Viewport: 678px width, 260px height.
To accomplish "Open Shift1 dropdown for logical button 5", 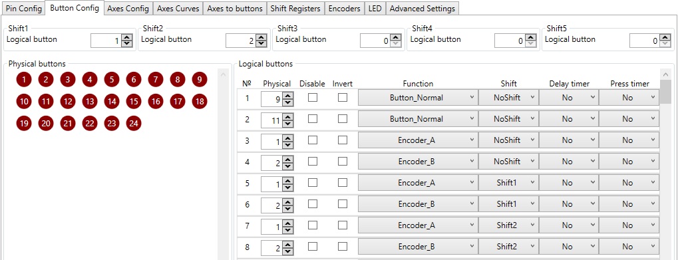I will [508, 183].
